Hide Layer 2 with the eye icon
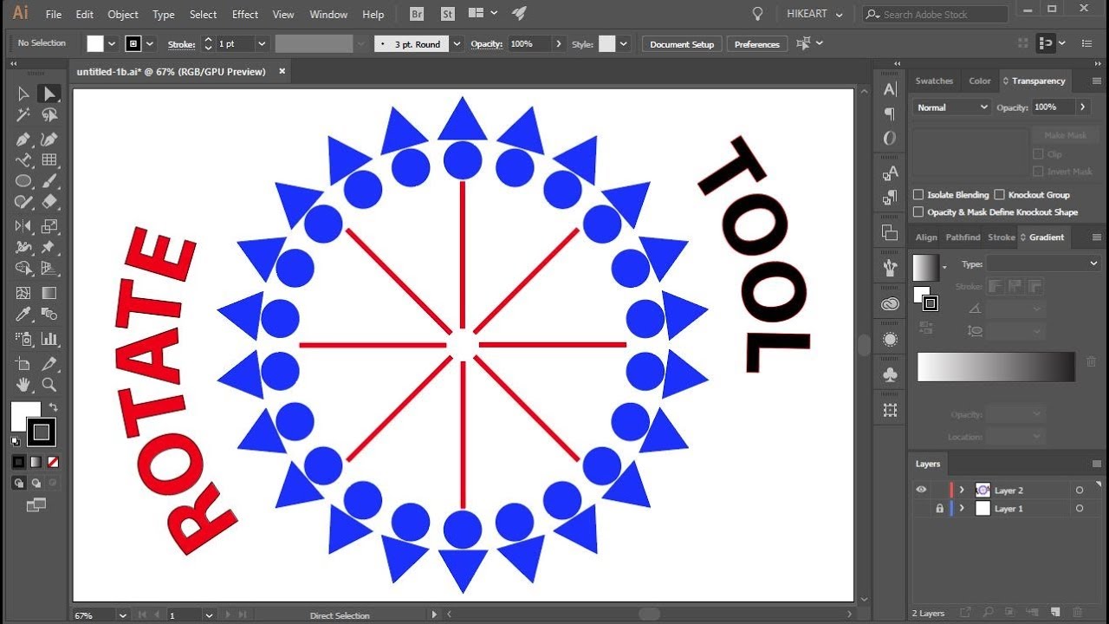The width and height of the screenshot is (1109, 624). [921, 490]
